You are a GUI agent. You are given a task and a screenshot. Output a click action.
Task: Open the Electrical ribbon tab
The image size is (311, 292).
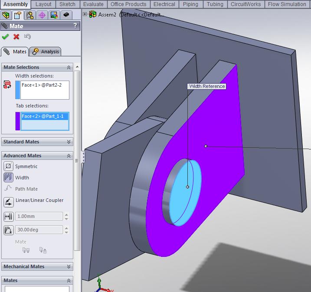click(164, 4)
